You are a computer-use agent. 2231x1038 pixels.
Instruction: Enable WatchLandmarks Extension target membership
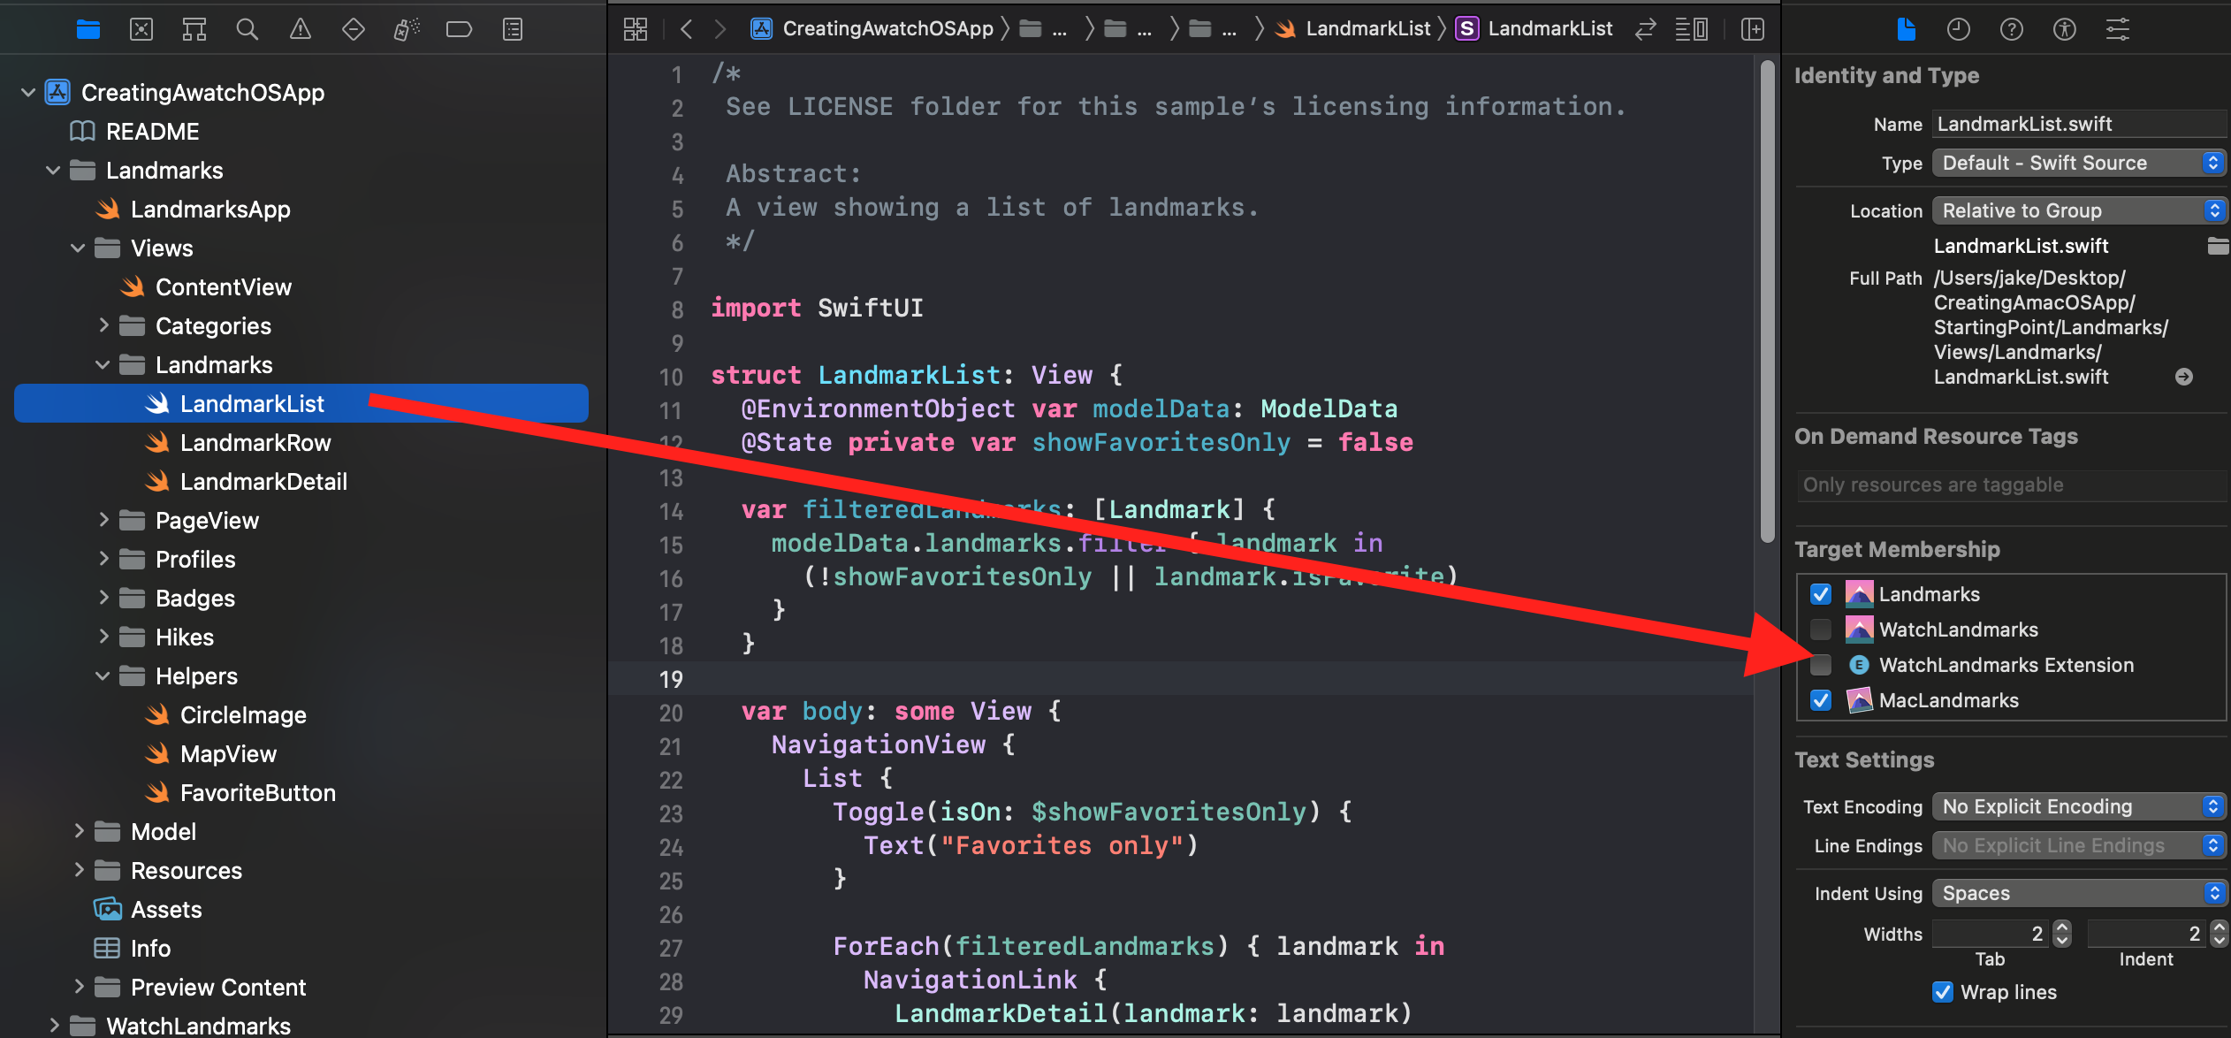tap(1821, 665)
